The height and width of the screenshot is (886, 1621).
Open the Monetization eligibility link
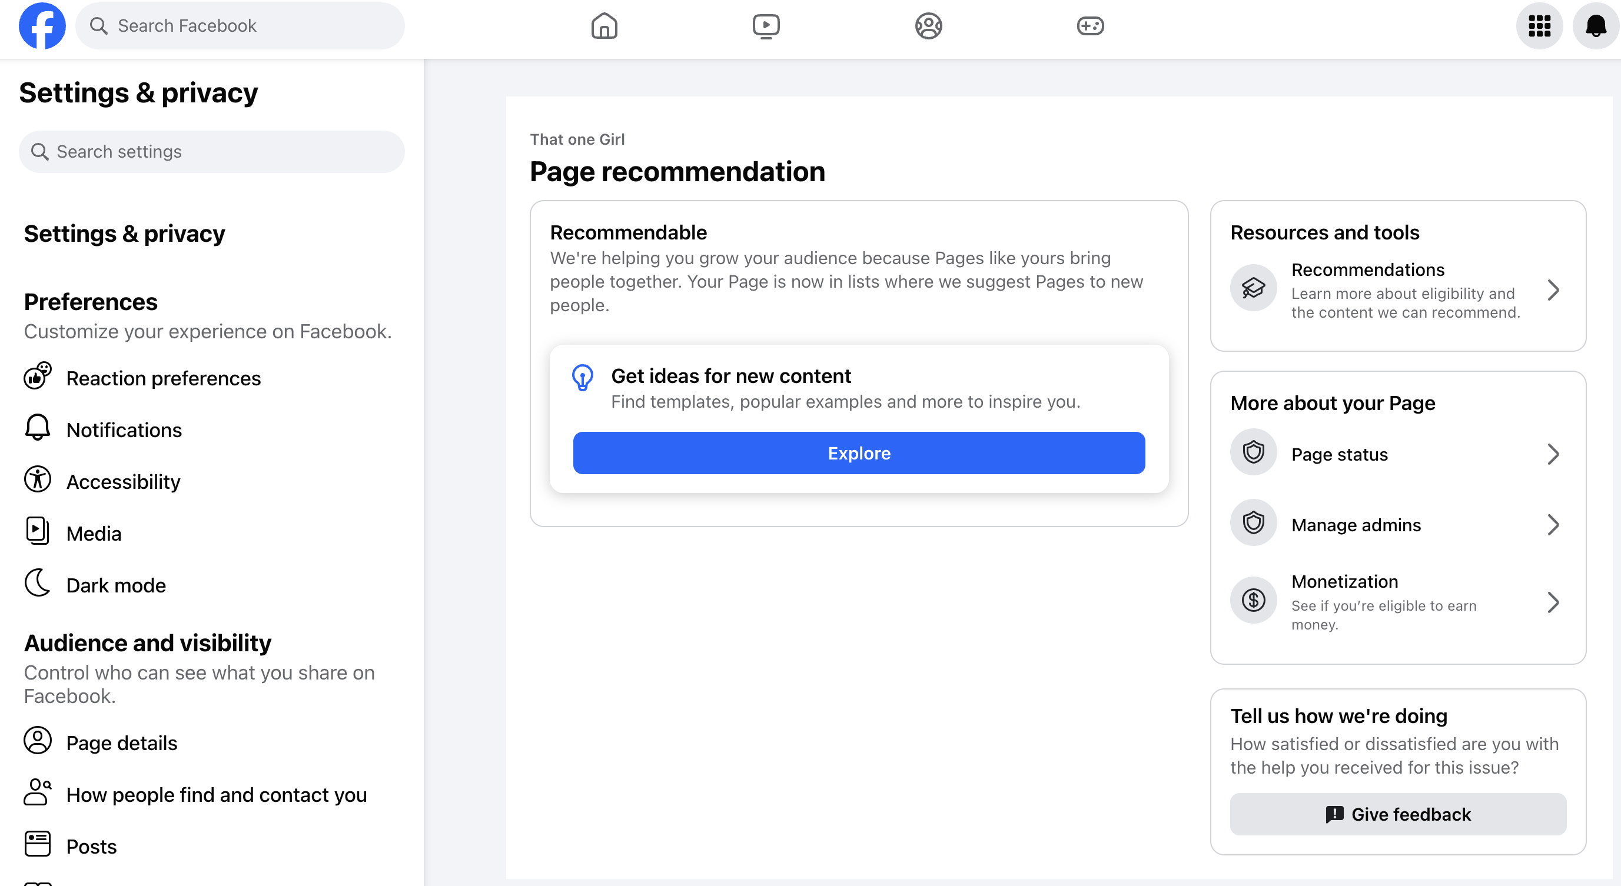click(1399, 602)
